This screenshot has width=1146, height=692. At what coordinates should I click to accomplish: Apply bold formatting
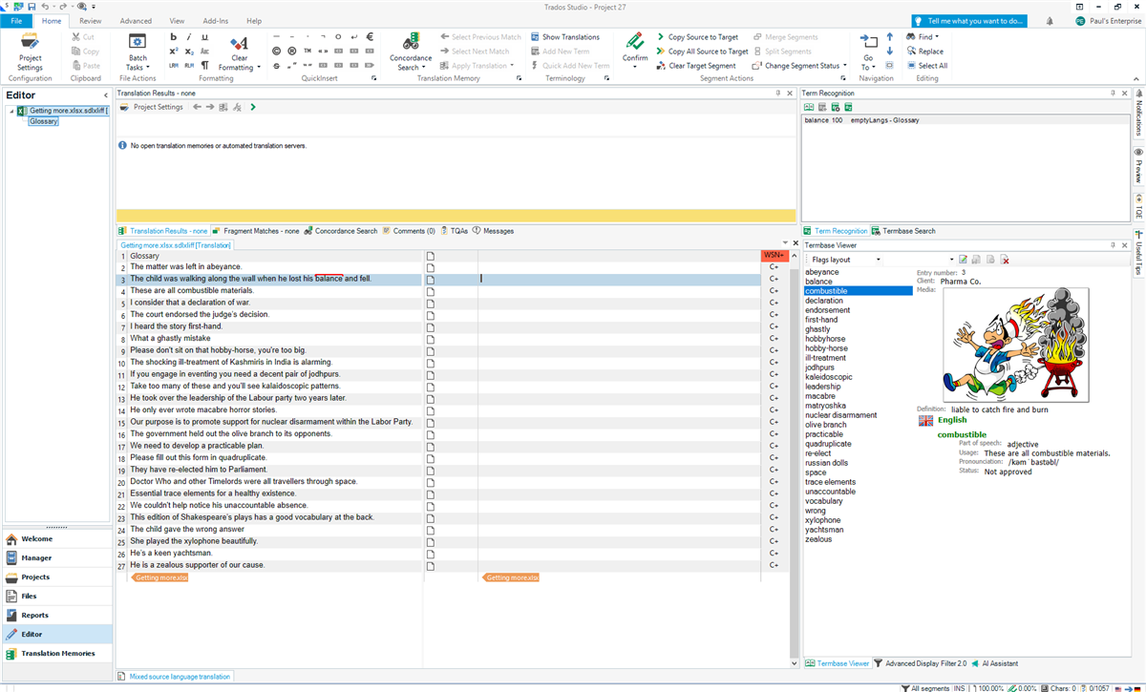tap(174, 37)
